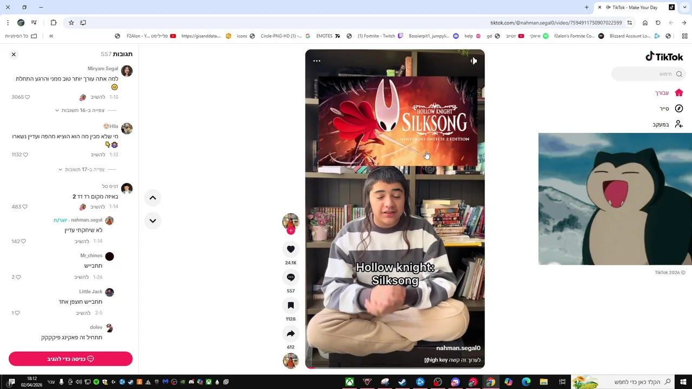Viewport: 692px width, 389px height.
Task: Open the comments bubble icon showing 557
Action: [291, 277]
